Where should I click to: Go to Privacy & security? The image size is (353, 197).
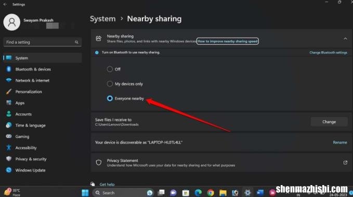click(42, 159)
